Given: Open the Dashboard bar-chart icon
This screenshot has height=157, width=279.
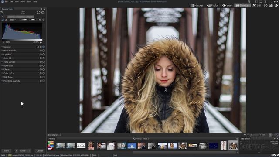Looking at the screenshot, I should pyautogui.click(x=271, y=6).
